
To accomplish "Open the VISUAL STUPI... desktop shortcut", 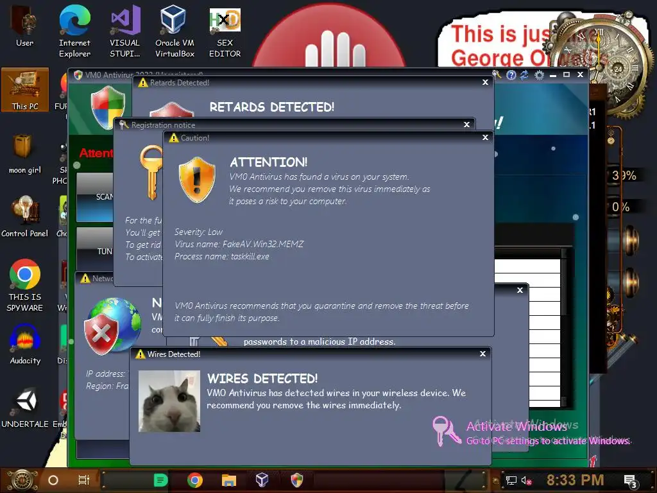I will pyautogui.click(x=125, y=31).
